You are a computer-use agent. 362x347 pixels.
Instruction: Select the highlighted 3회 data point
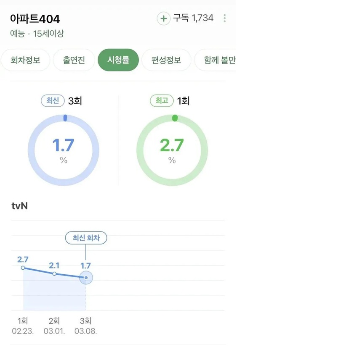point(86,277)
